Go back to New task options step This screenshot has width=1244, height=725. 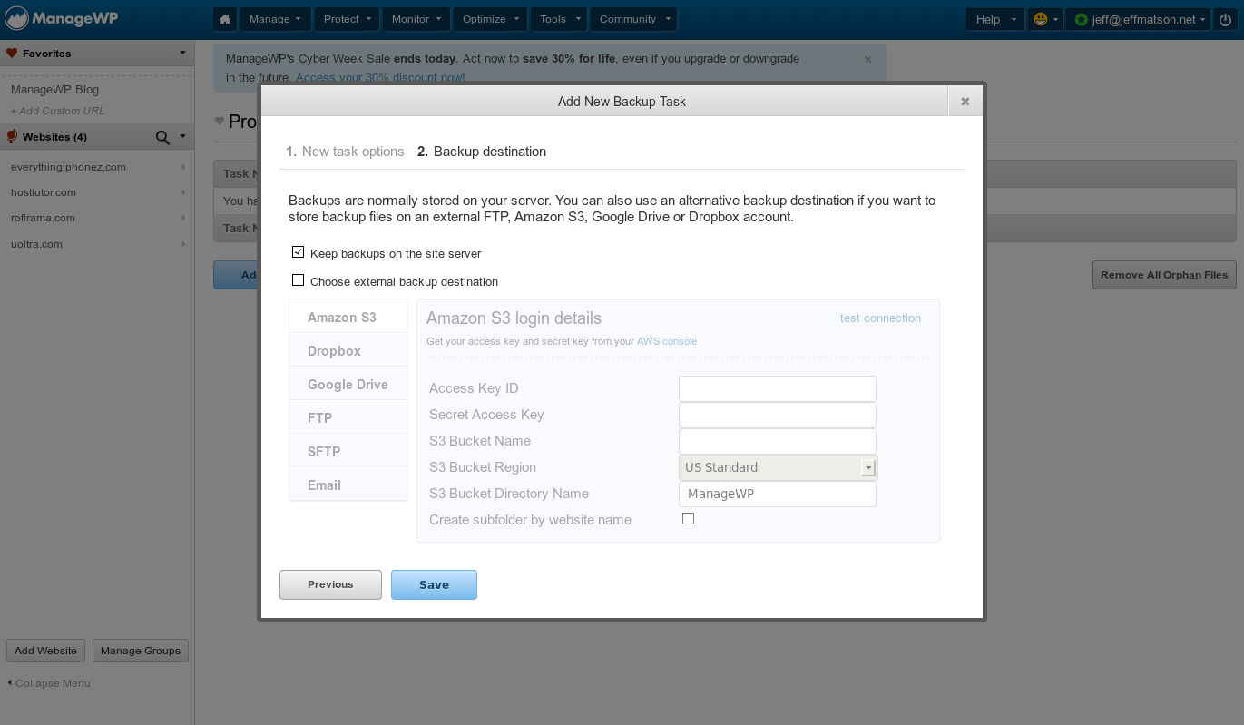[345, 152]
